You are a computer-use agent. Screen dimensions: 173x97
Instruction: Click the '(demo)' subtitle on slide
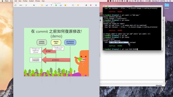(56, 36)
